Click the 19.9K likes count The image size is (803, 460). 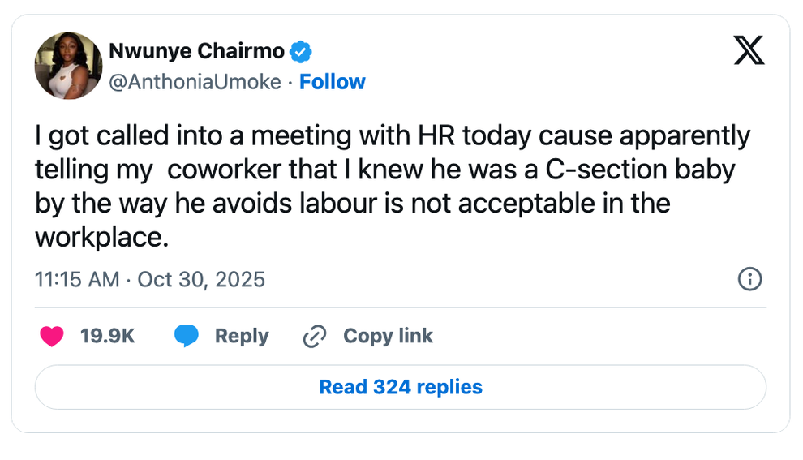tap(107, 336)
